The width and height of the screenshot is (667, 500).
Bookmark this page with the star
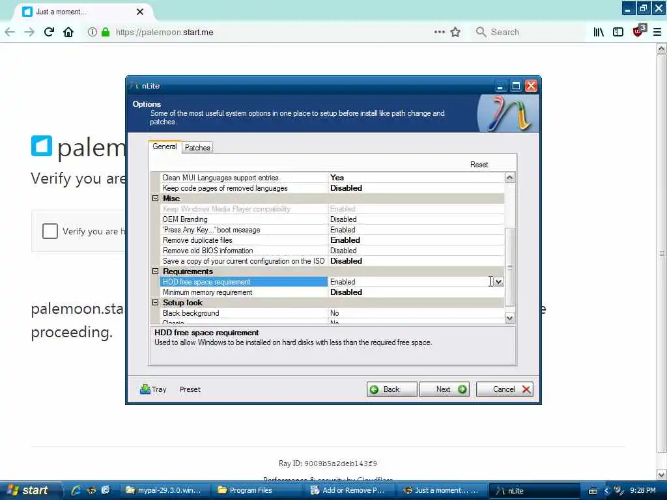point(455,33)
